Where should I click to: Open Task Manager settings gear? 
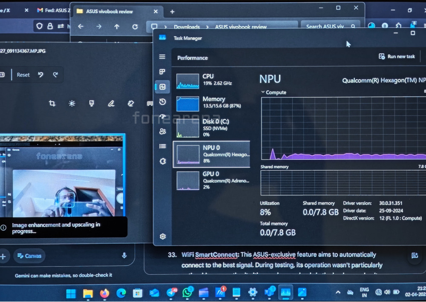tap(162, 236)
